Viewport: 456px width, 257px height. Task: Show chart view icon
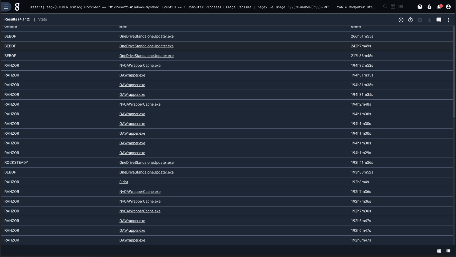tap(429, 20)
